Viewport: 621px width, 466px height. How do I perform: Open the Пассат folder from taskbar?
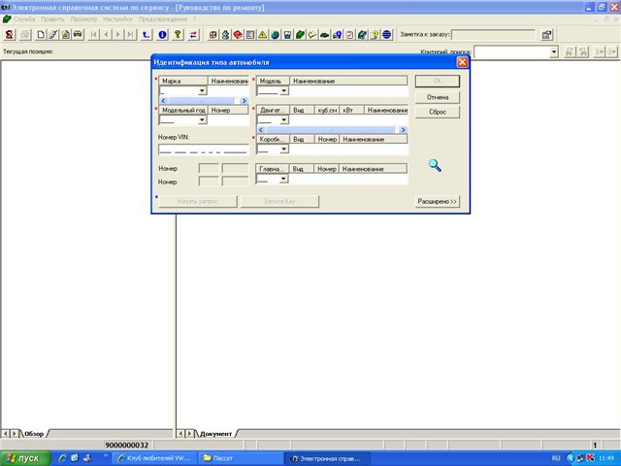click(241, 458)
